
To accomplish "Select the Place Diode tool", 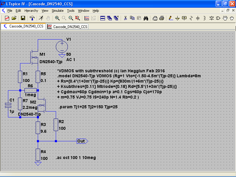I will (212, 18).
